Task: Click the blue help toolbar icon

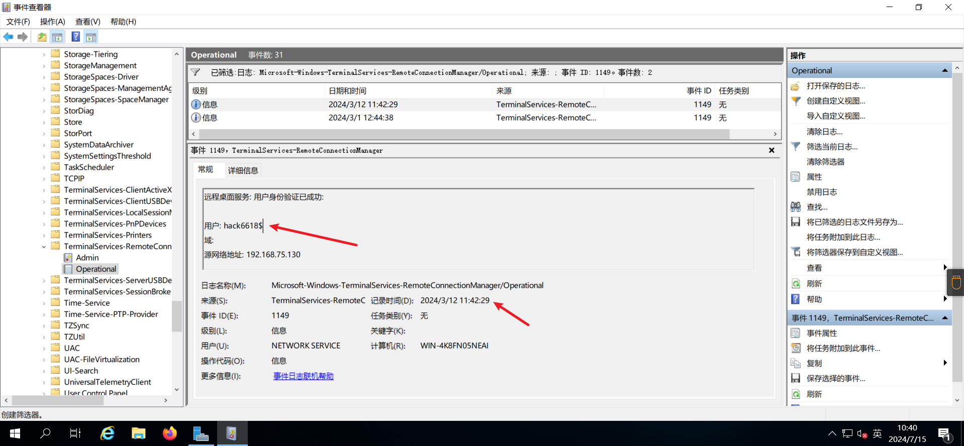Action: tap(75, 37)
